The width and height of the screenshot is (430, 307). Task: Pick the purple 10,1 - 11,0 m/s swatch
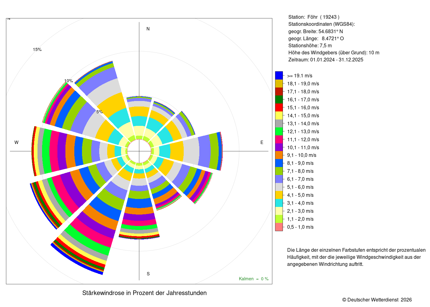click(279, 147)
